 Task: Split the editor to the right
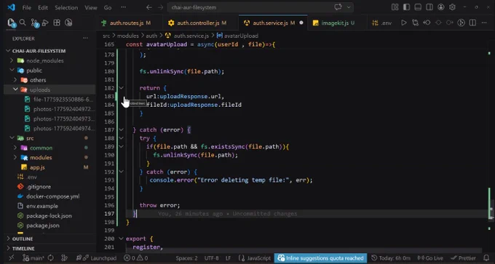click(472, 23)
